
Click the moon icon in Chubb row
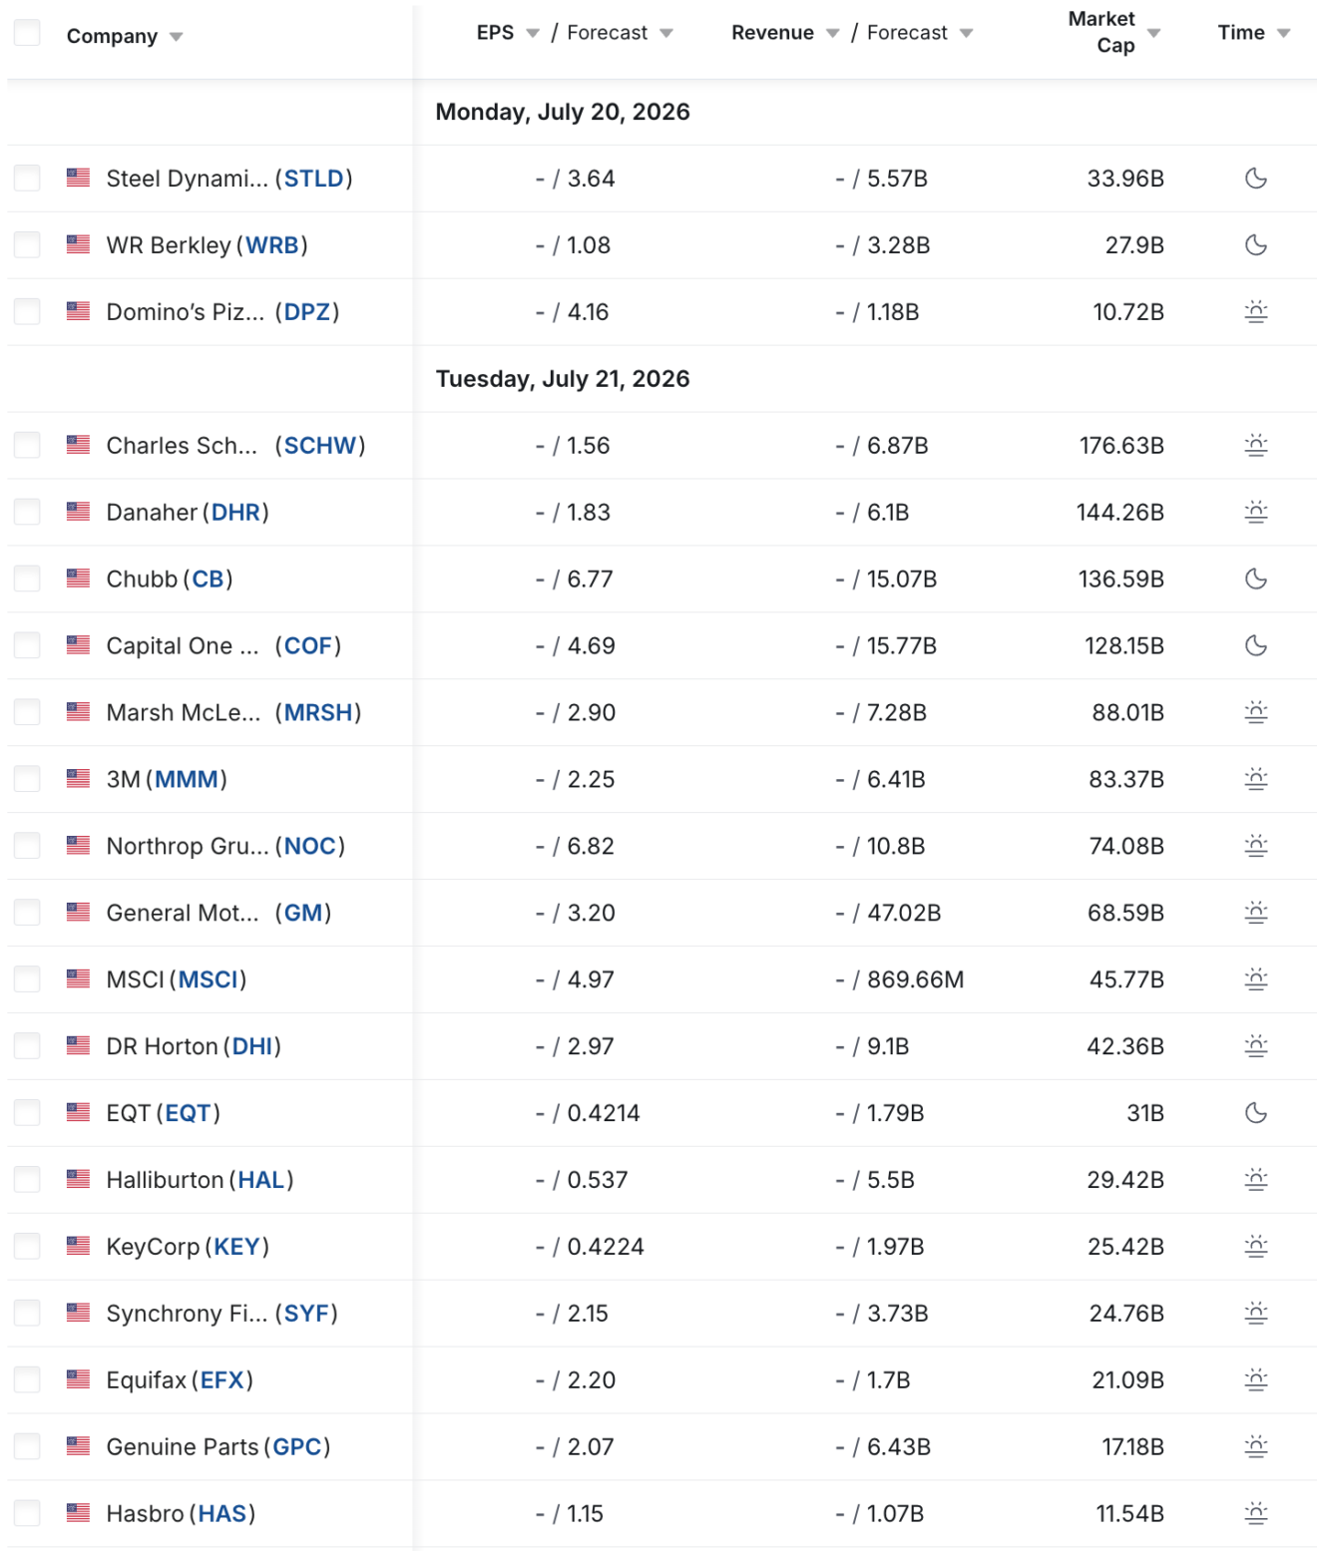pyautogui.click(x=1256, y=579)
